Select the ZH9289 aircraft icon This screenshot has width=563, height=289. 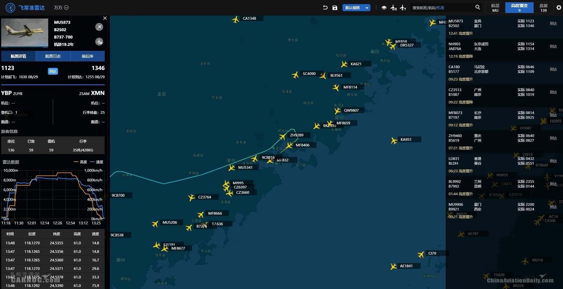click(283, 136)
